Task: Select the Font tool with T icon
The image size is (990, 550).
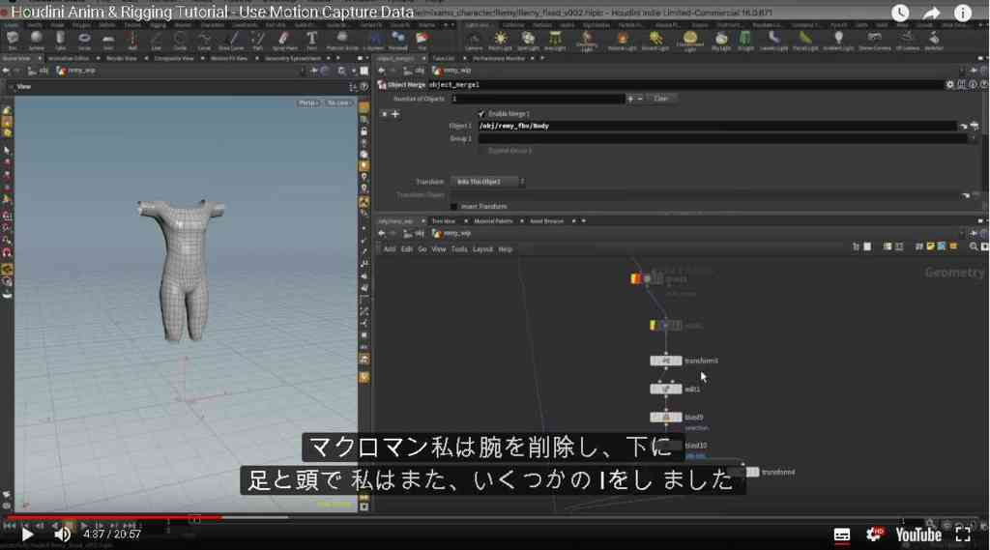Action: pyautogui.click(x=311, y=41)
